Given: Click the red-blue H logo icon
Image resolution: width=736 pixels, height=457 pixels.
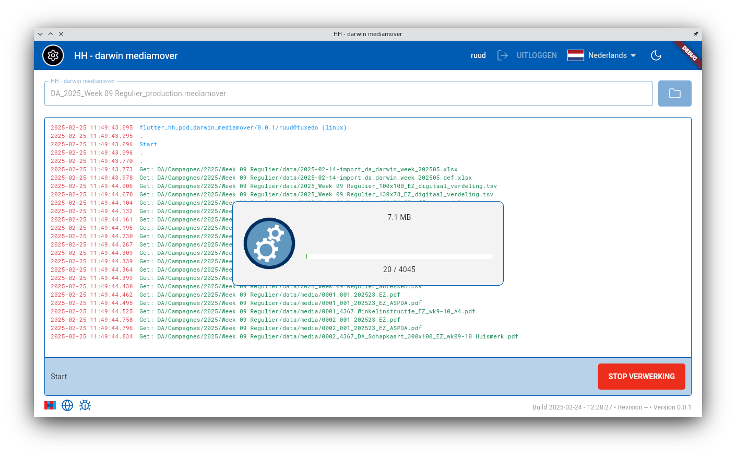Looking at the screenshot, I should [x=50, y=405].
